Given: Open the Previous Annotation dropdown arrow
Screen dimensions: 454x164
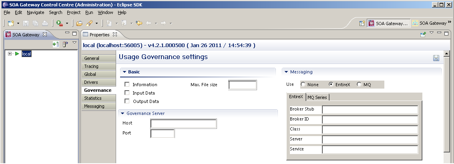Looking at the screenshot, I should tap(131, 23).
